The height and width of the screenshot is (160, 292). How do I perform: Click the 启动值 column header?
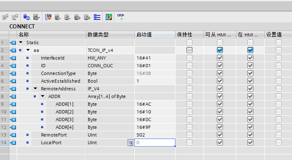pyautogui.click(x=155, y=34)
